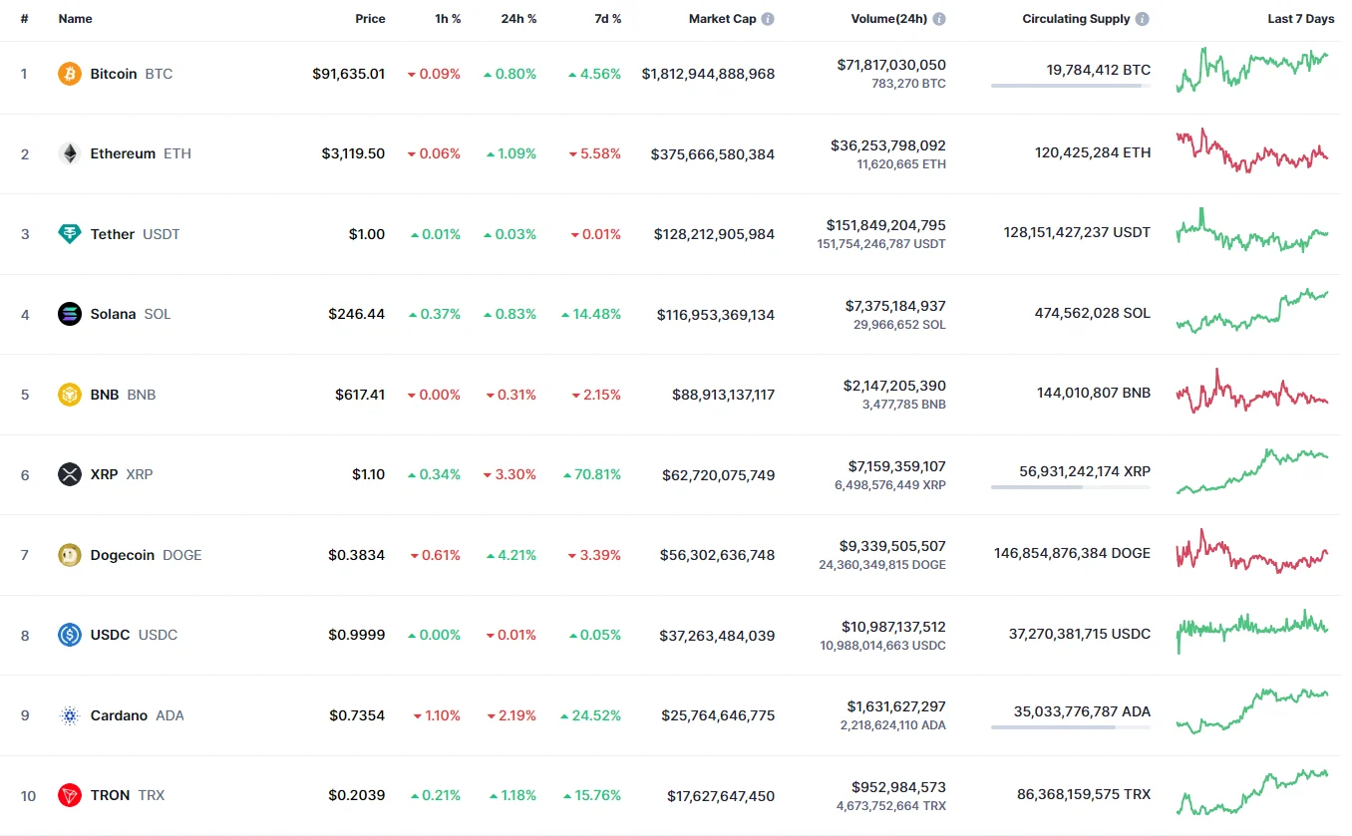
Task: Click the Bitcoin coin logo icon
Action: click(70, 74)
